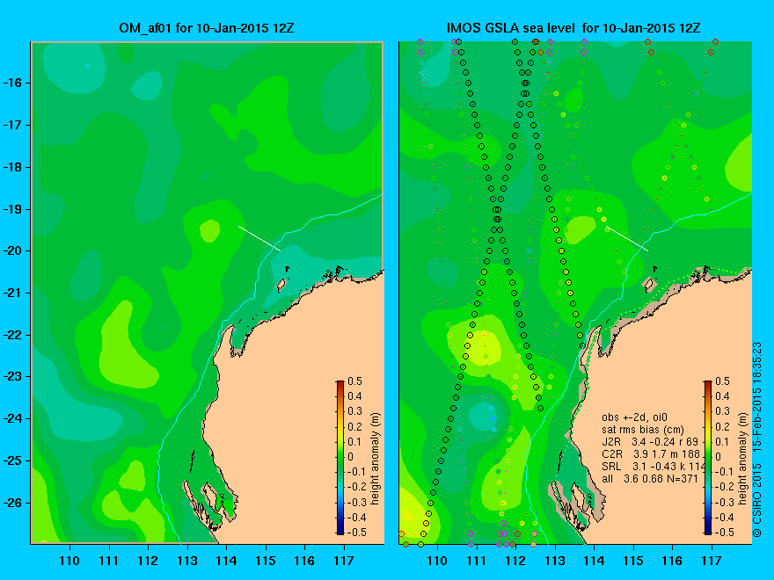The image size is (774, 580).
Task: Select latitude label -23 on the y-axis
Action: coord(13,377)
